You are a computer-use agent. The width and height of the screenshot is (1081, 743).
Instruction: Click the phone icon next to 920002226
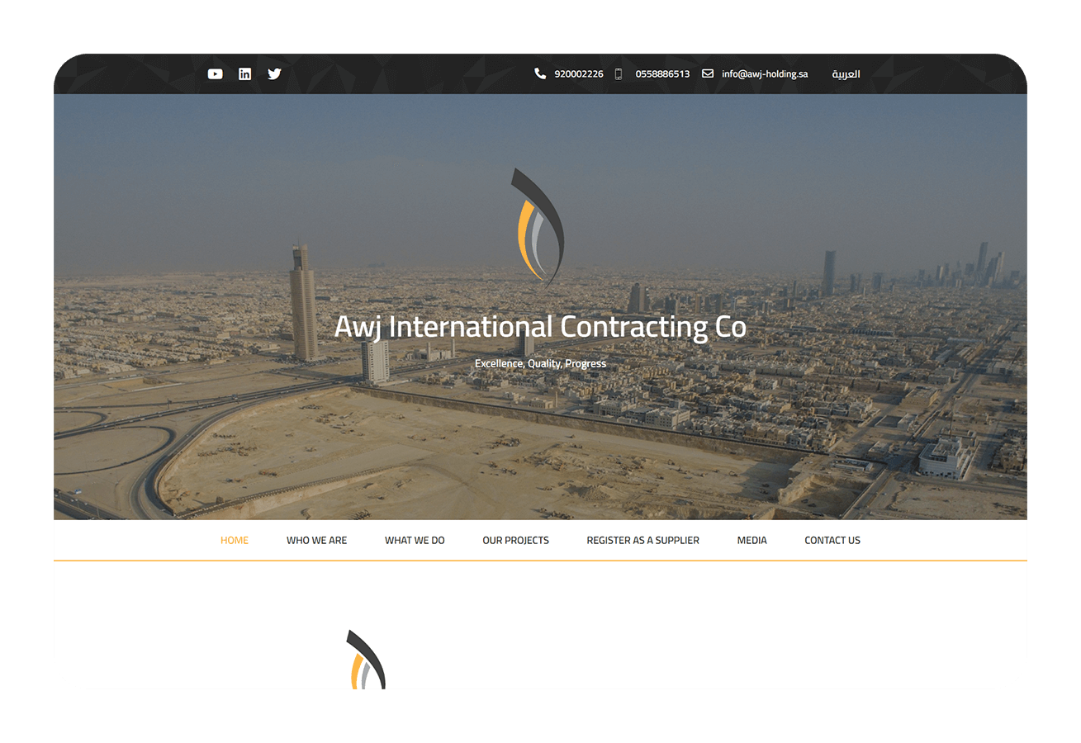coord(539,73)
